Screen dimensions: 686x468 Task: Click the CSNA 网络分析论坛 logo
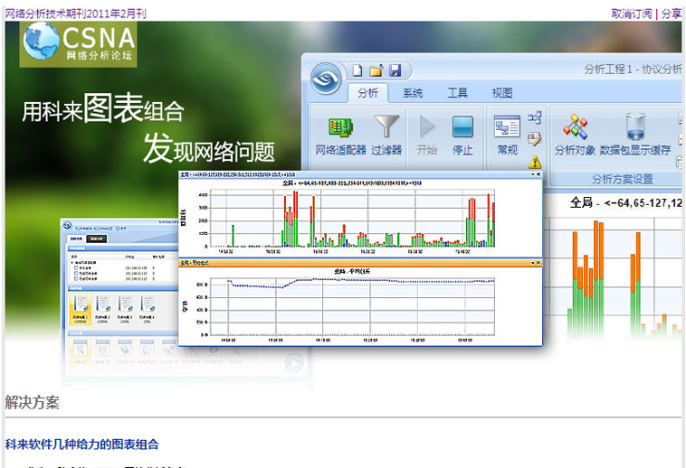tap(79, 43)
